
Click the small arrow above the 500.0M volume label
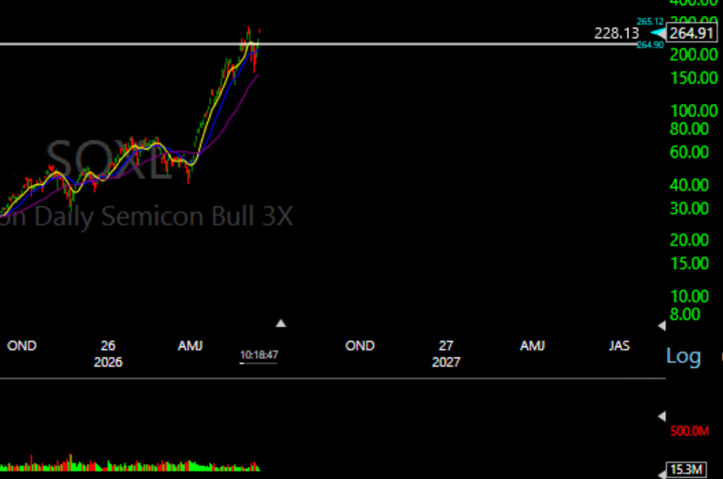(x=662, y=417)
